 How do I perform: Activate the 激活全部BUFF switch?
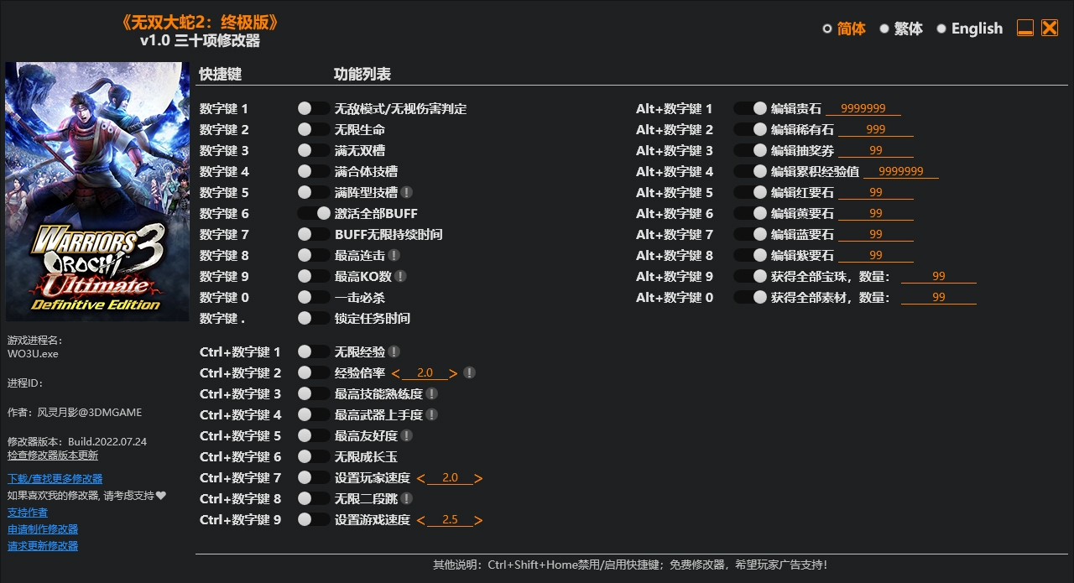(x=314, y=212)
